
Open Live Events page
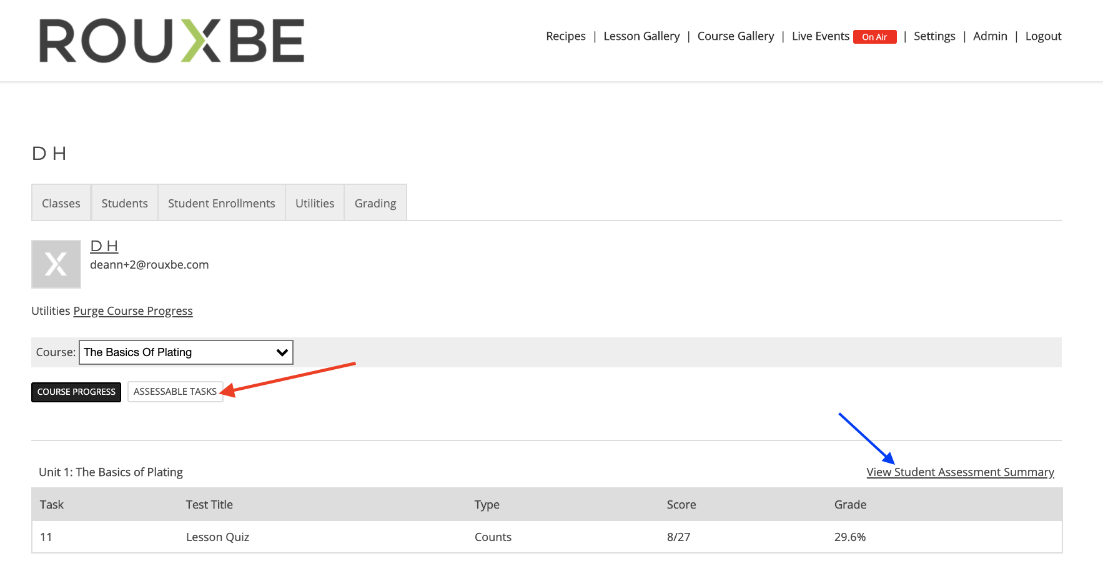[x=820, y=36]
